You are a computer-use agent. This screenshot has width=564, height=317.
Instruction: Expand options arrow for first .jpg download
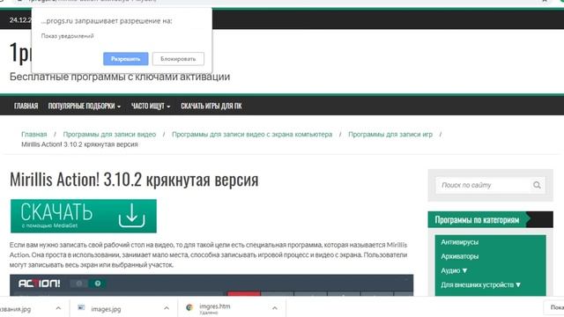point(58,308)
